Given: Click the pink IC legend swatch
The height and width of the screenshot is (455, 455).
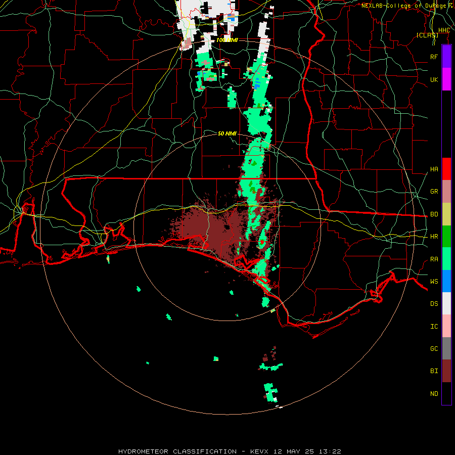Looking at the screenshot, I should 446,326.
